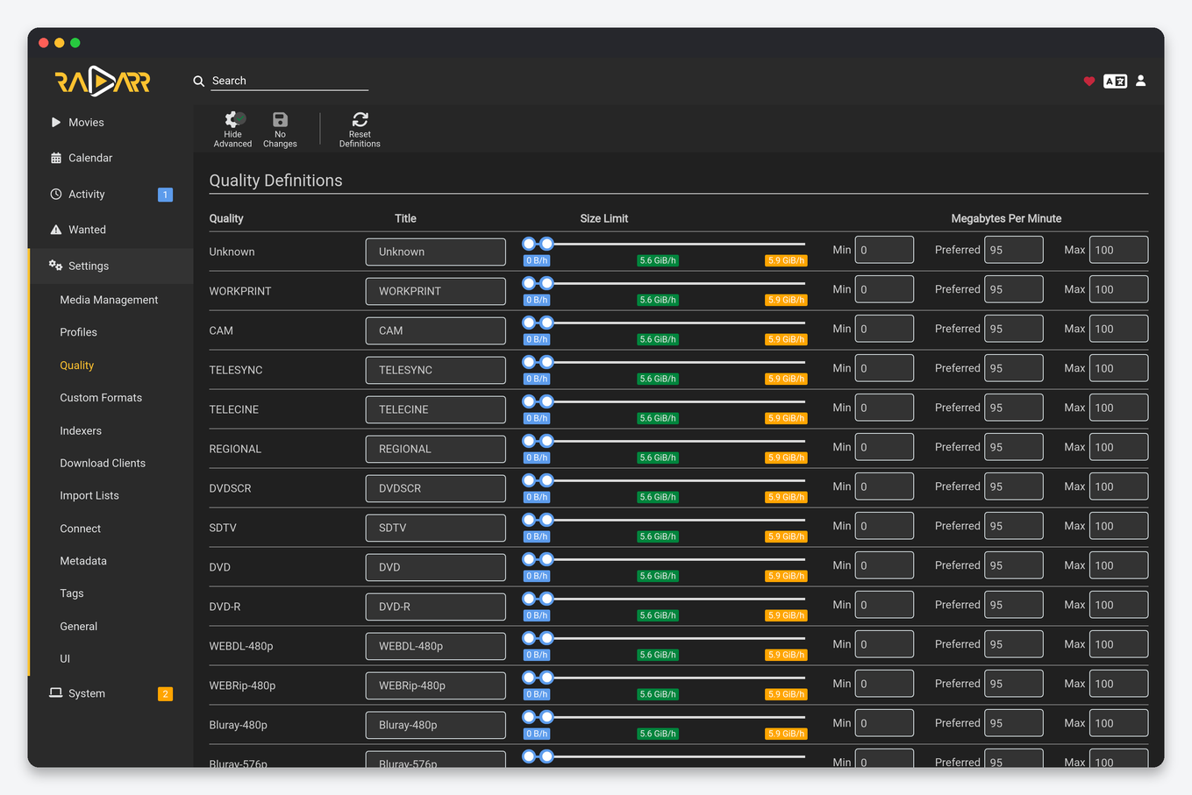This screenshot has width=1192, height=795.
Task: Click the Max field for CAM row
Action: 1118,329
